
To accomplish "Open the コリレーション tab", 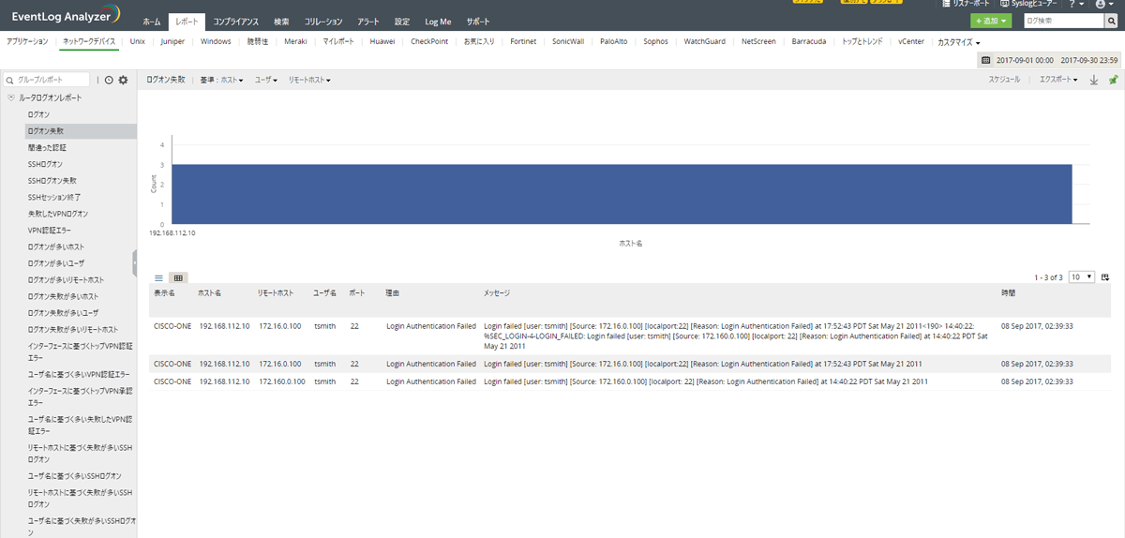I will (323, 21).
